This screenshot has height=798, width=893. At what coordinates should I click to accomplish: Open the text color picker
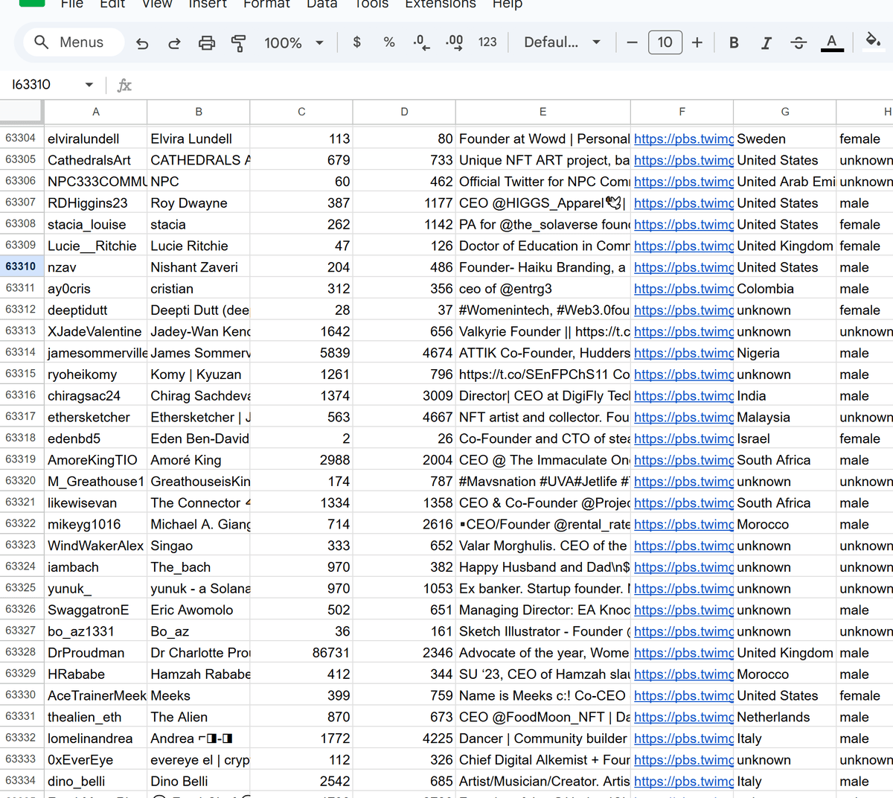point(832,42)
